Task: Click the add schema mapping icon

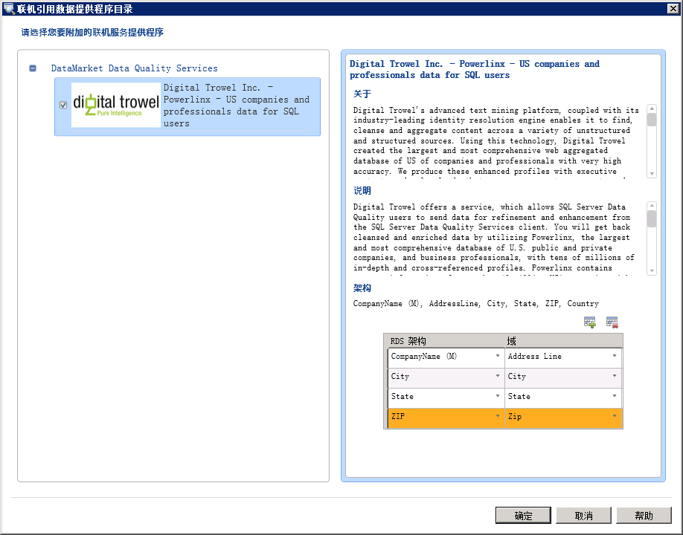Action: coord(590,322)
